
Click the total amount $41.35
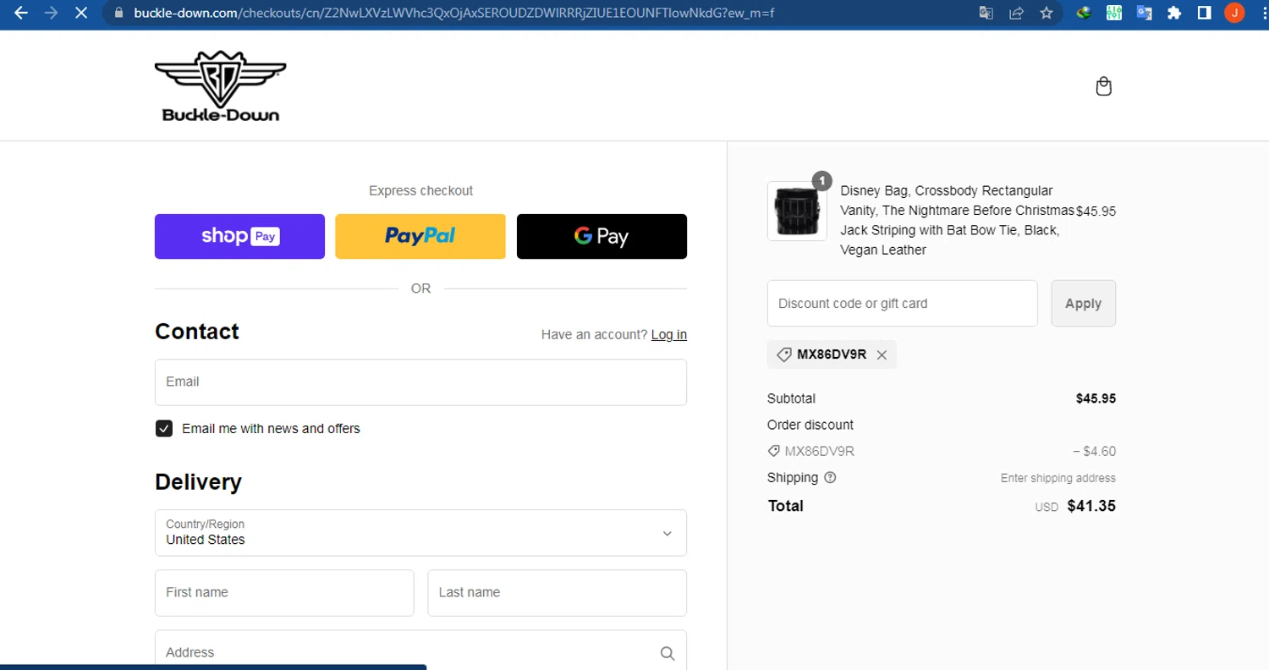tap(1091, 506)
